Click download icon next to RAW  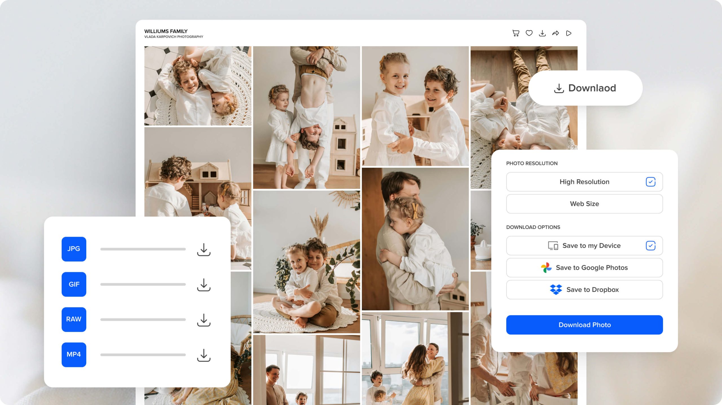point(204,320)
